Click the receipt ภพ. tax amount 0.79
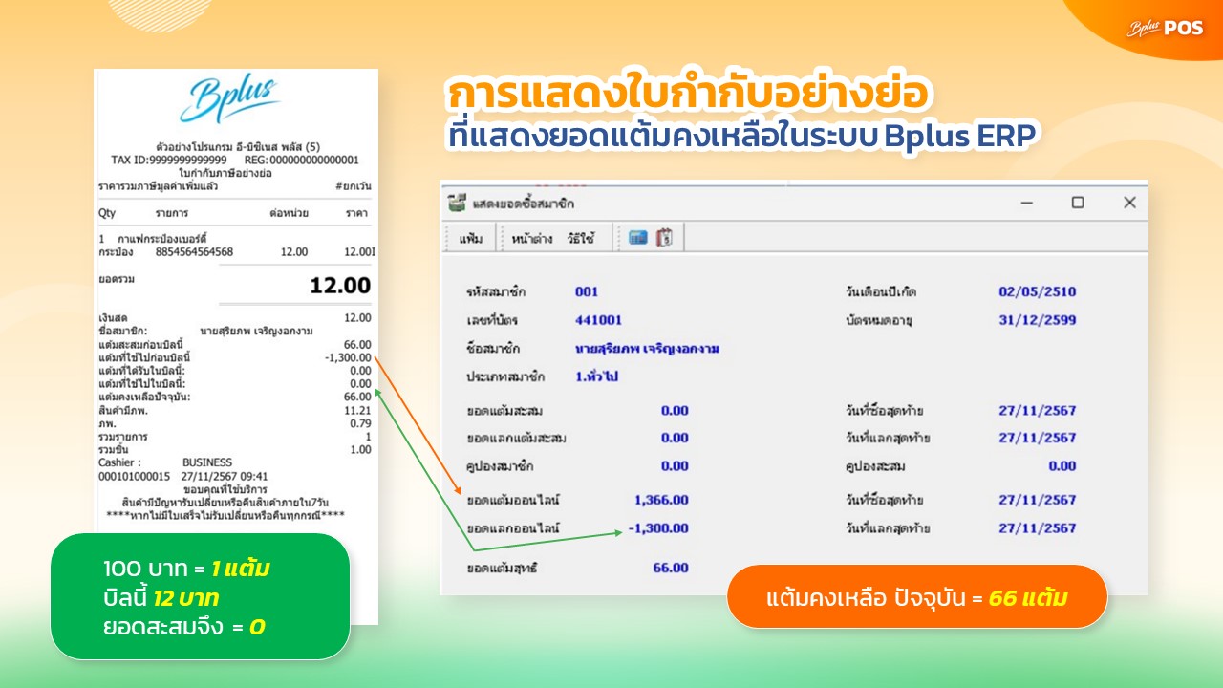1223x688 pixels. (361, 423)
